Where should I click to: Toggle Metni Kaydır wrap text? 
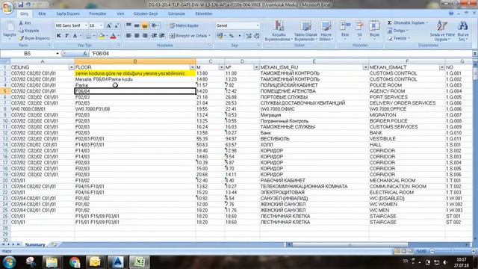[184, 25]
